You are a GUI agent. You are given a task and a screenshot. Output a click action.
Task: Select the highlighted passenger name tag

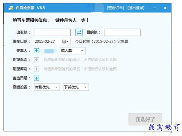[x=49, y=51]
